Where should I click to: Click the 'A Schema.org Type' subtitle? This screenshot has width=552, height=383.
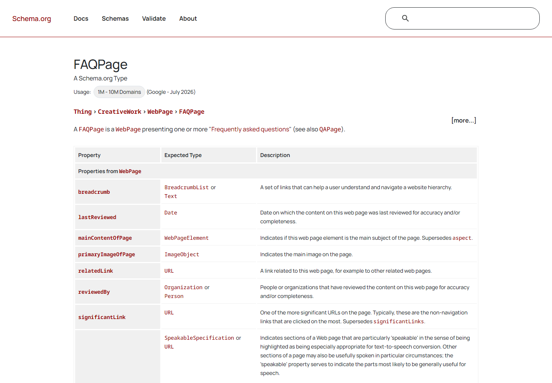[100, 78]
